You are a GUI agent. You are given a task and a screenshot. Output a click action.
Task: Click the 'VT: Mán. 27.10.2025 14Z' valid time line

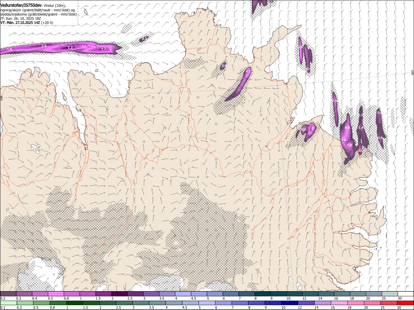20,23
